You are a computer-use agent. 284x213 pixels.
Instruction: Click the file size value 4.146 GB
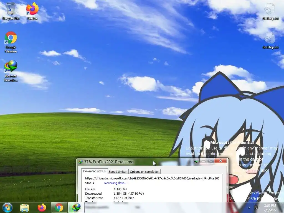[120, 189]
